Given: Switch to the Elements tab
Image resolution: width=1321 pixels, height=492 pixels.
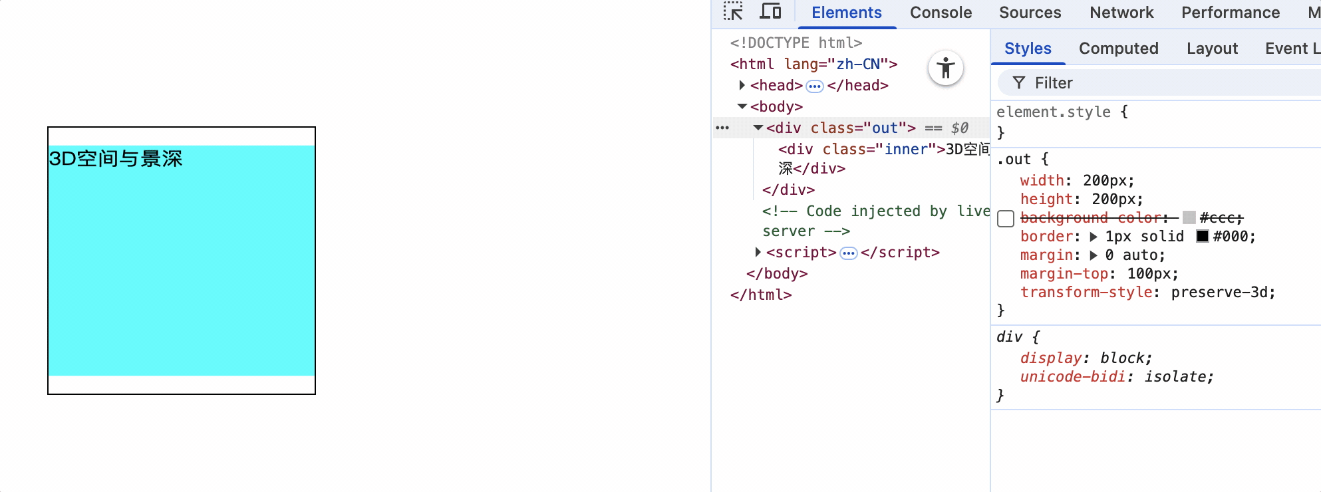Looking at the screenshot, I should pos(847,13).
